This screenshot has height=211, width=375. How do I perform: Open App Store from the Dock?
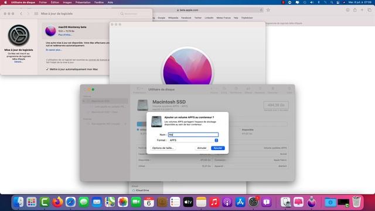(240, 202)
